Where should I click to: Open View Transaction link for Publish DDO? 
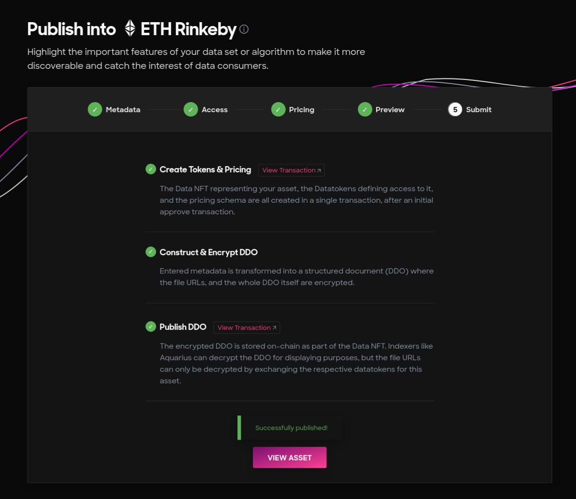point(247,328)
